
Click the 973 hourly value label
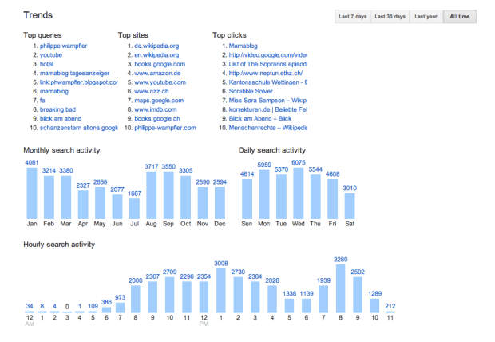(120, 297)
